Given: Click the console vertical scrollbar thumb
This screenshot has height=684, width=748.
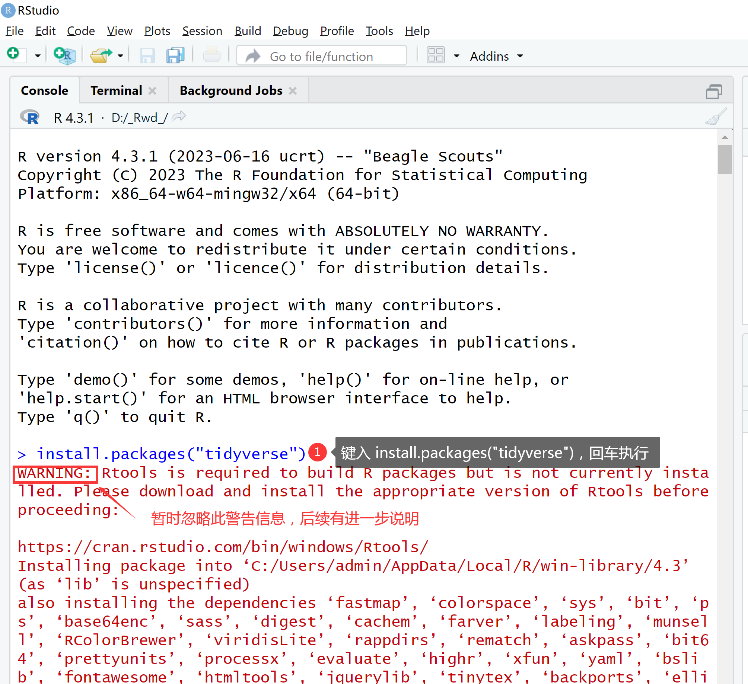Looking at the screenshot, I should coord(725,159).
